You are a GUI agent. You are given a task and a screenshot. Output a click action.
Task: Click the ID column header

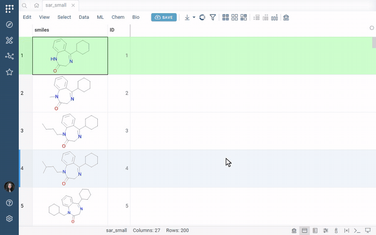(119, 30)
